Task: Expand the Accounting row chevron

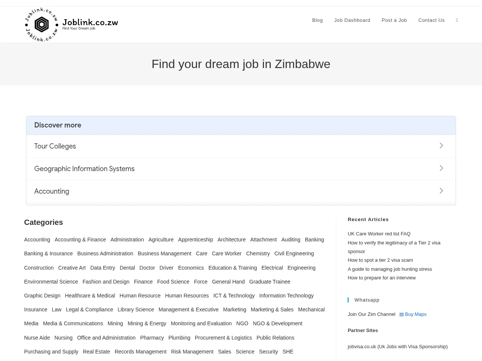Action: coord(441,191)
